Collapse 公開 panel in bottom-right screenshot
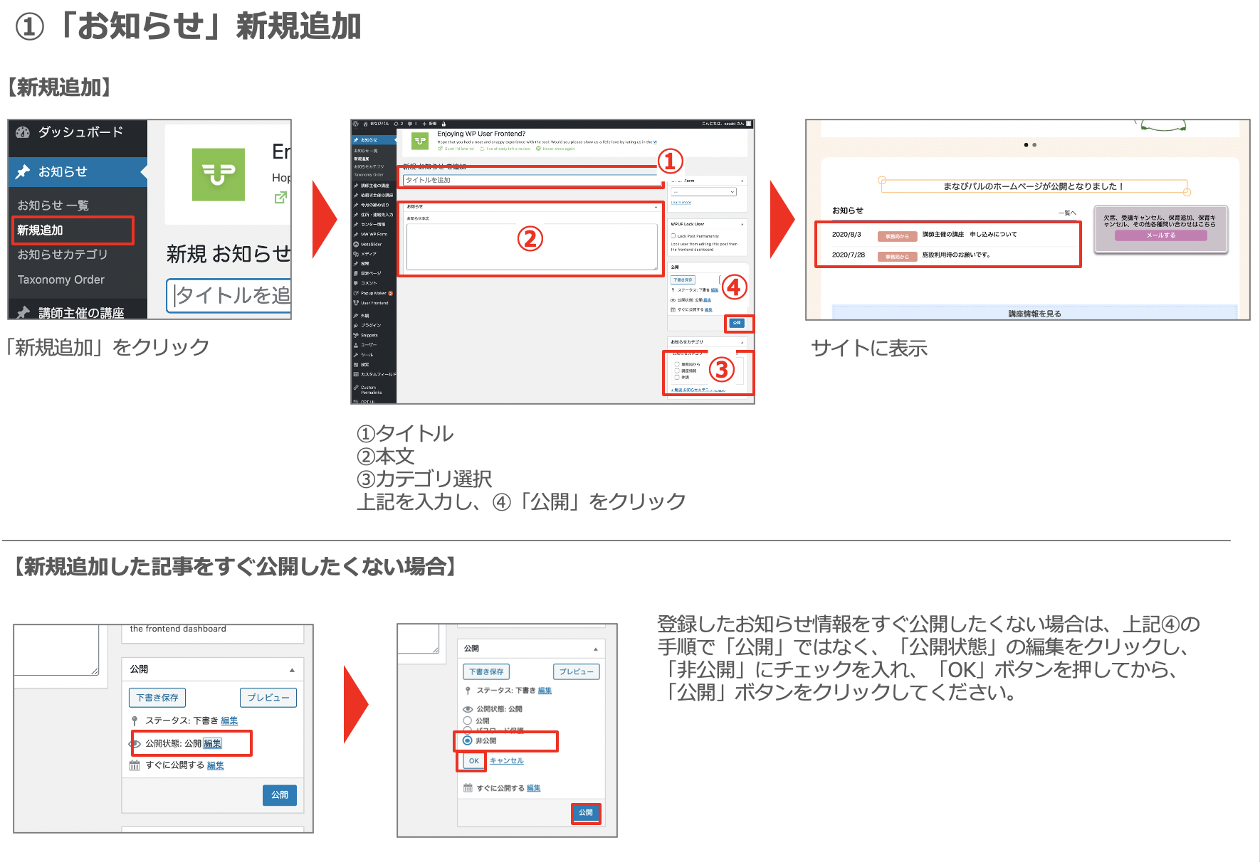Screen dimensions: 1260x862 point(596,649)
